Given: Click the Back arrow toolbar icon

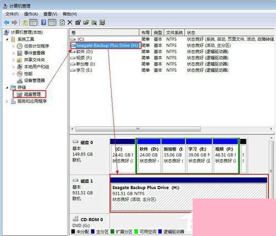Looking at the screenshot, I should pos(7,23).
